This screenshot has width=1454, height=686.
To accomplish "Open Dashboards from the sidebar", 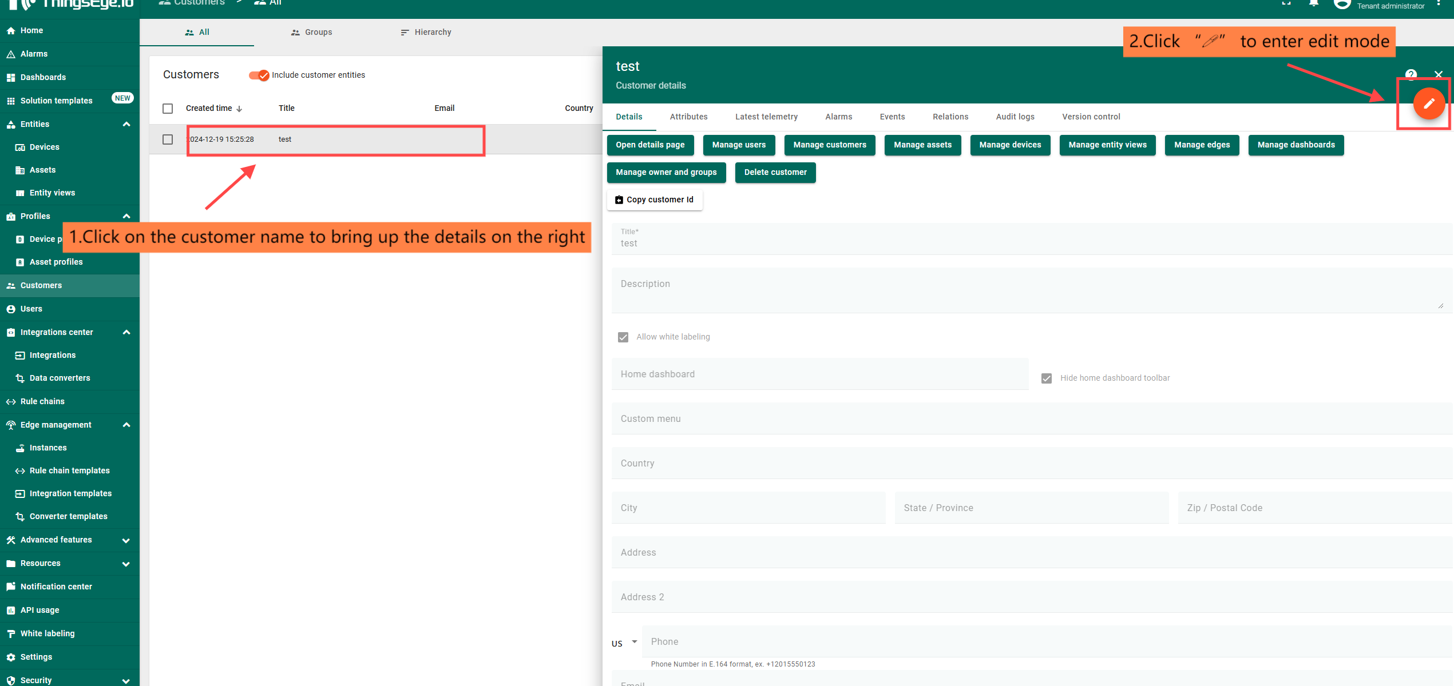I will tap(43, 77).
